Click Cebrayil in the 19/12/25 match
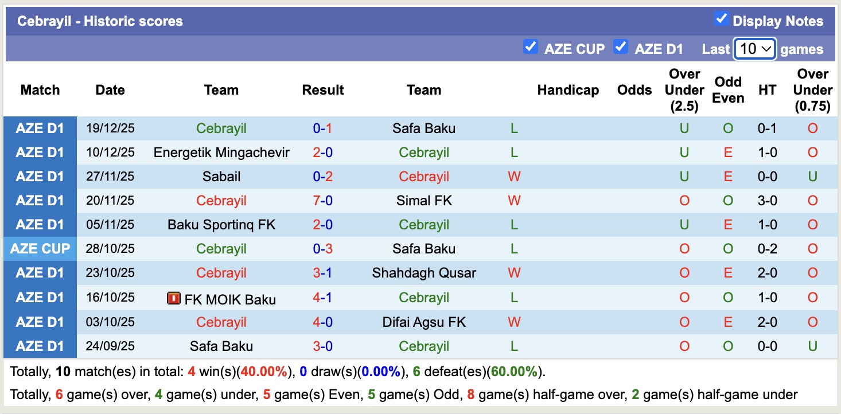This screenshot has height=414, width=841. coord(221,128)
